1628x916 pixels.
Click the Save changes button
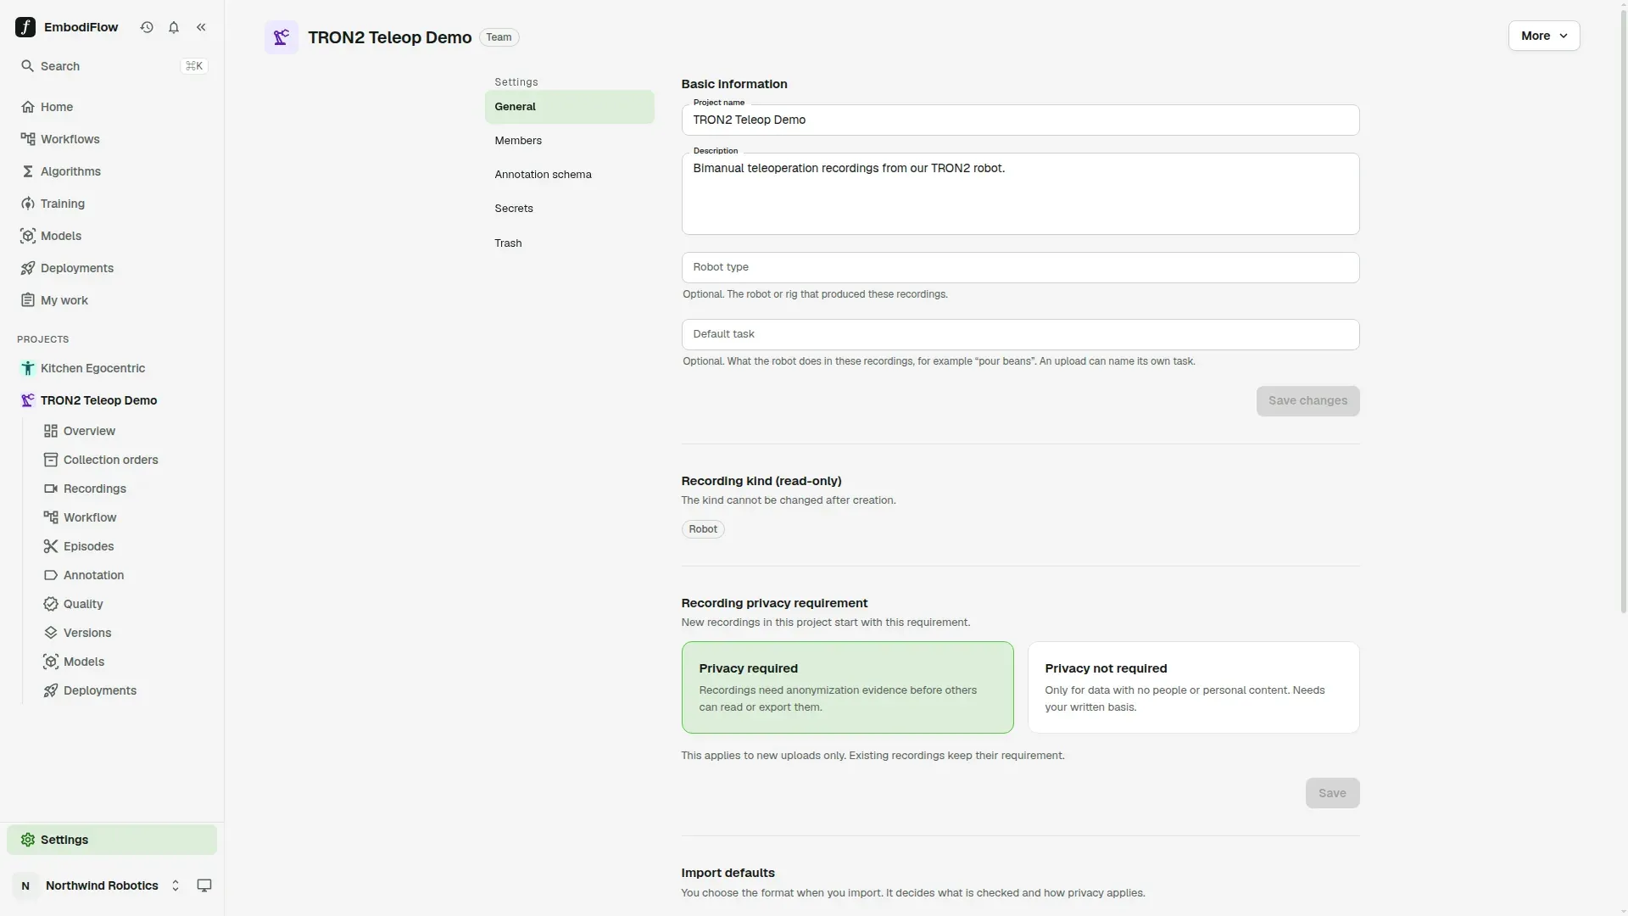1307,401
